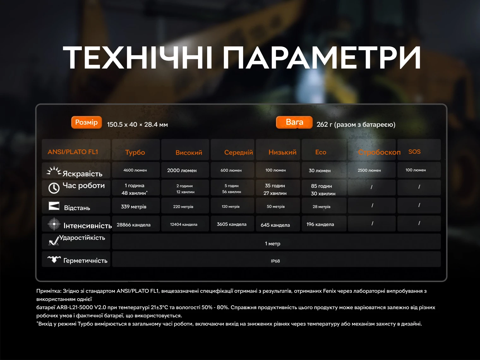
Task: Select the Середній column header
Action: [232, 150]
